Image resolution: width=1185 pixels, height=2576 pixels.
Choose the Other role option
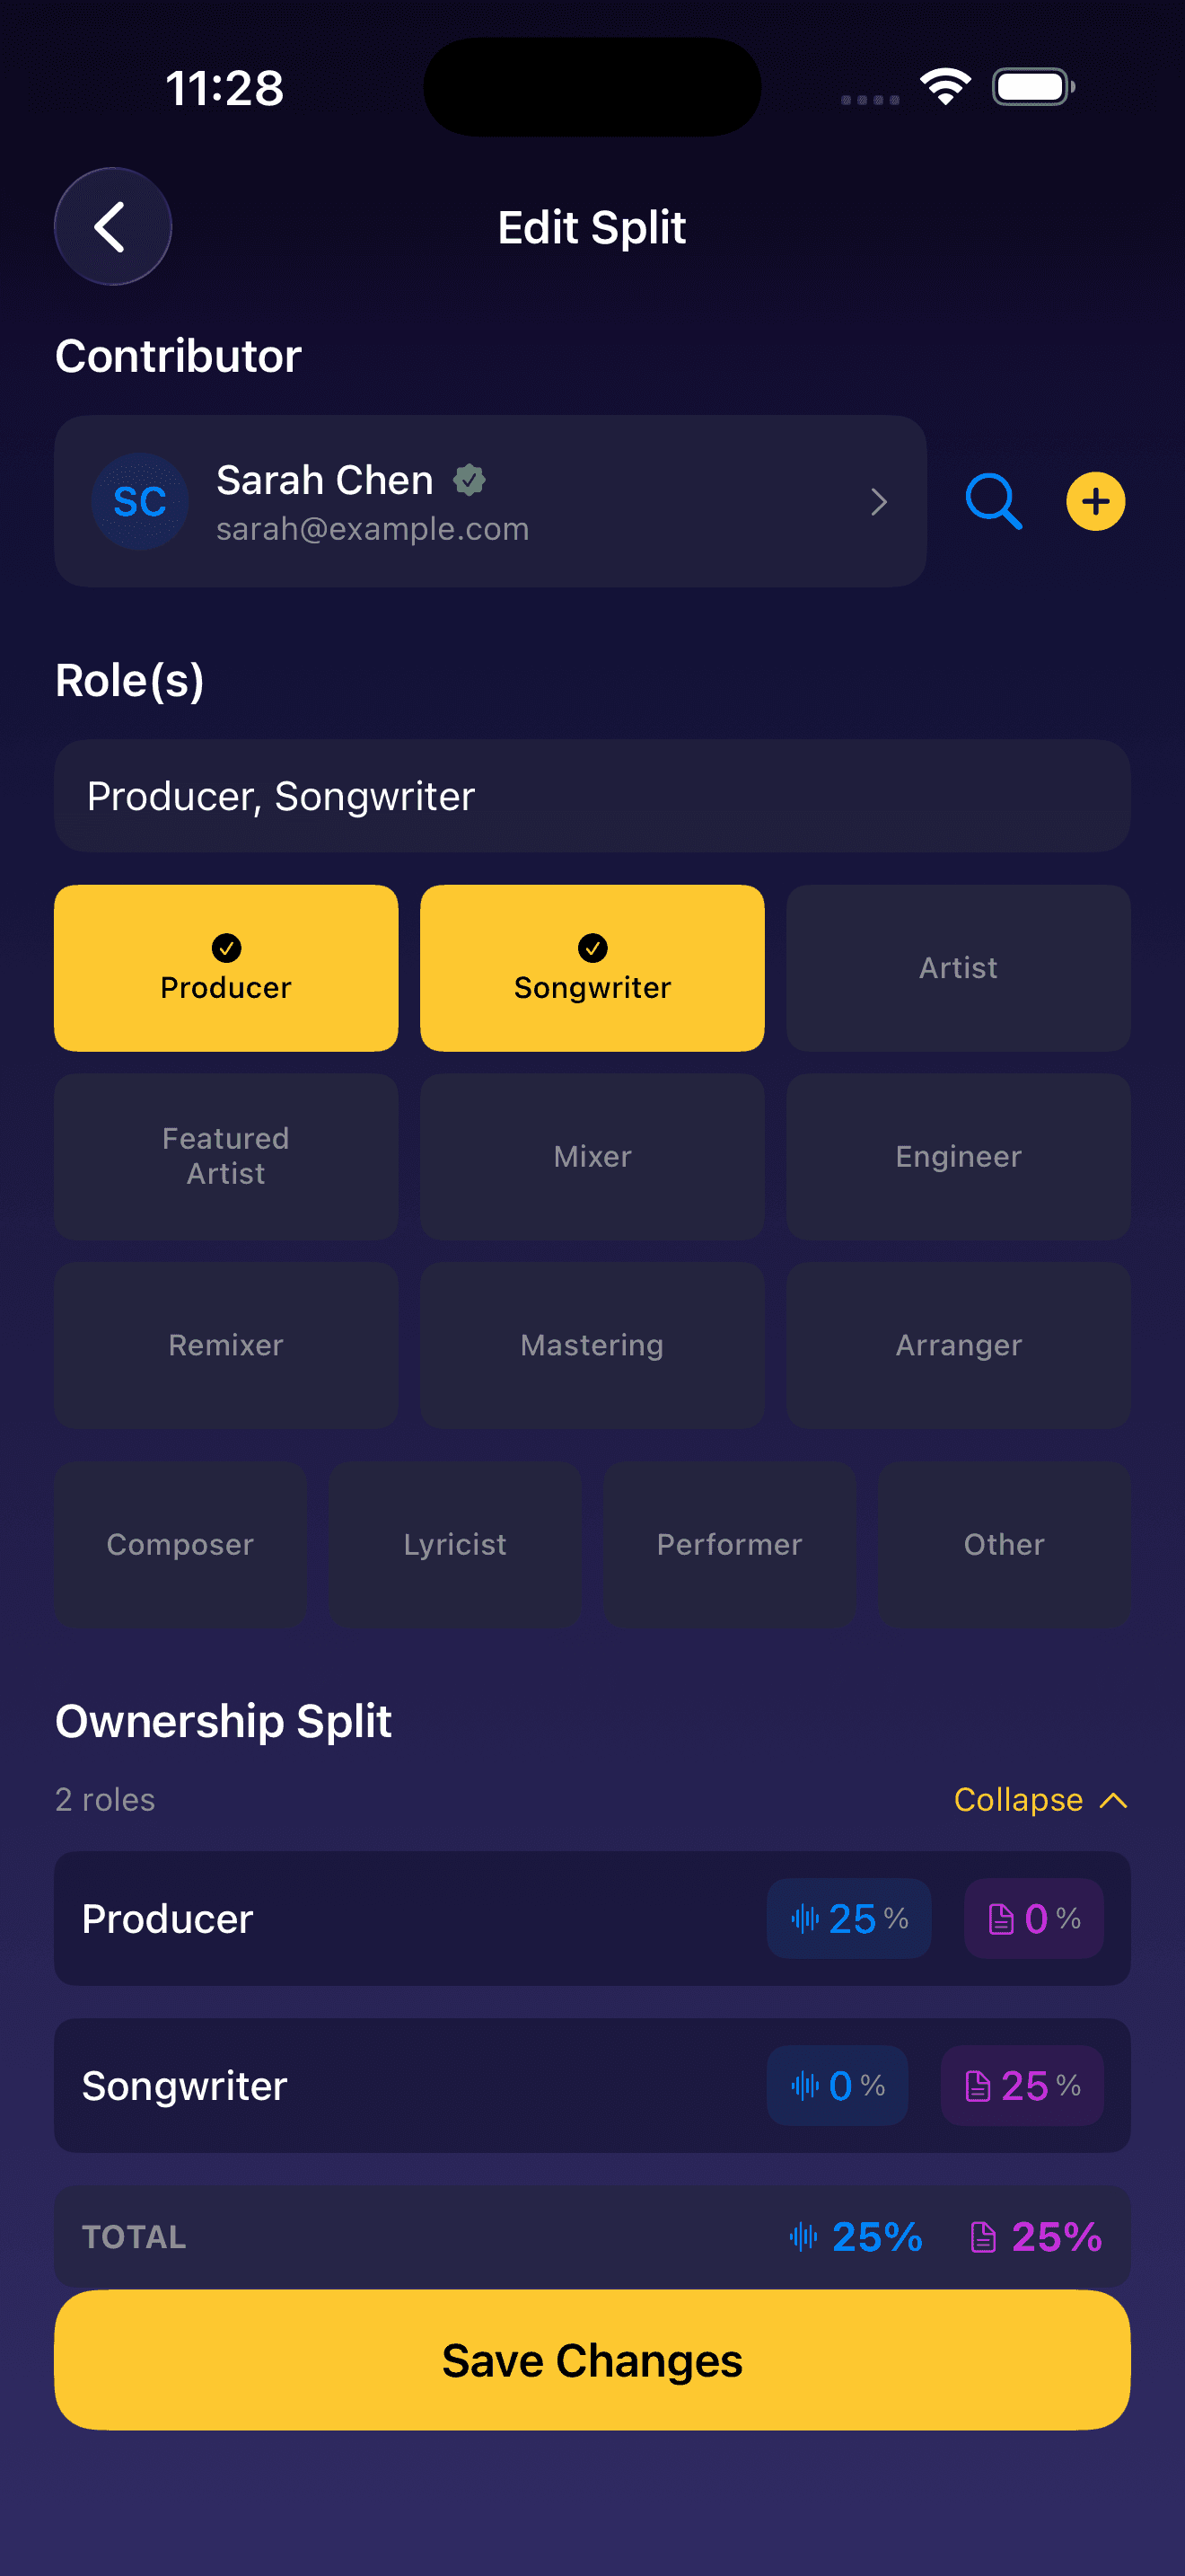click(1003, 1544)
